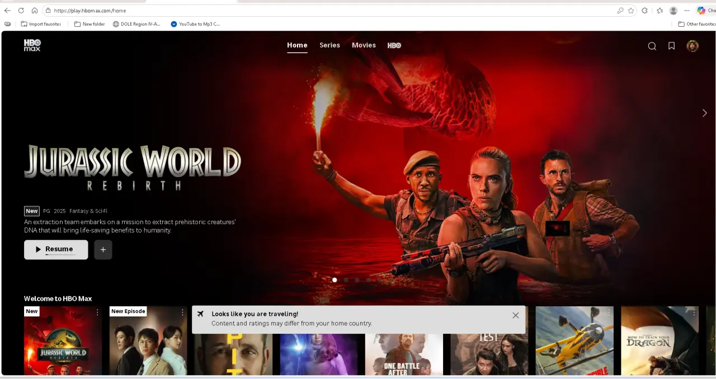Open Import favorites bookmark
Viewport: 716px width, 379px height.
[41, 24]
